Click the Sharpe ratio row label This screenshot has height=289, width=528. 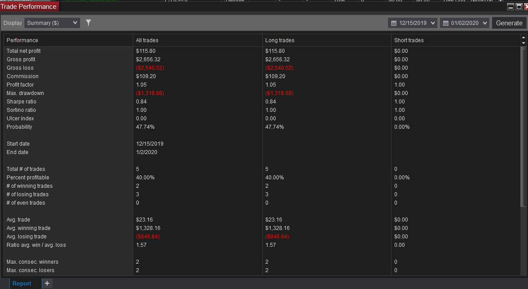(21, 101)
